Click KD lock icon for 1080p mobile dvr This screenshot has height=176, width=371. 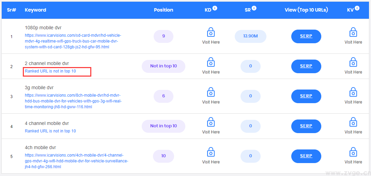click(x=211, y=32)
